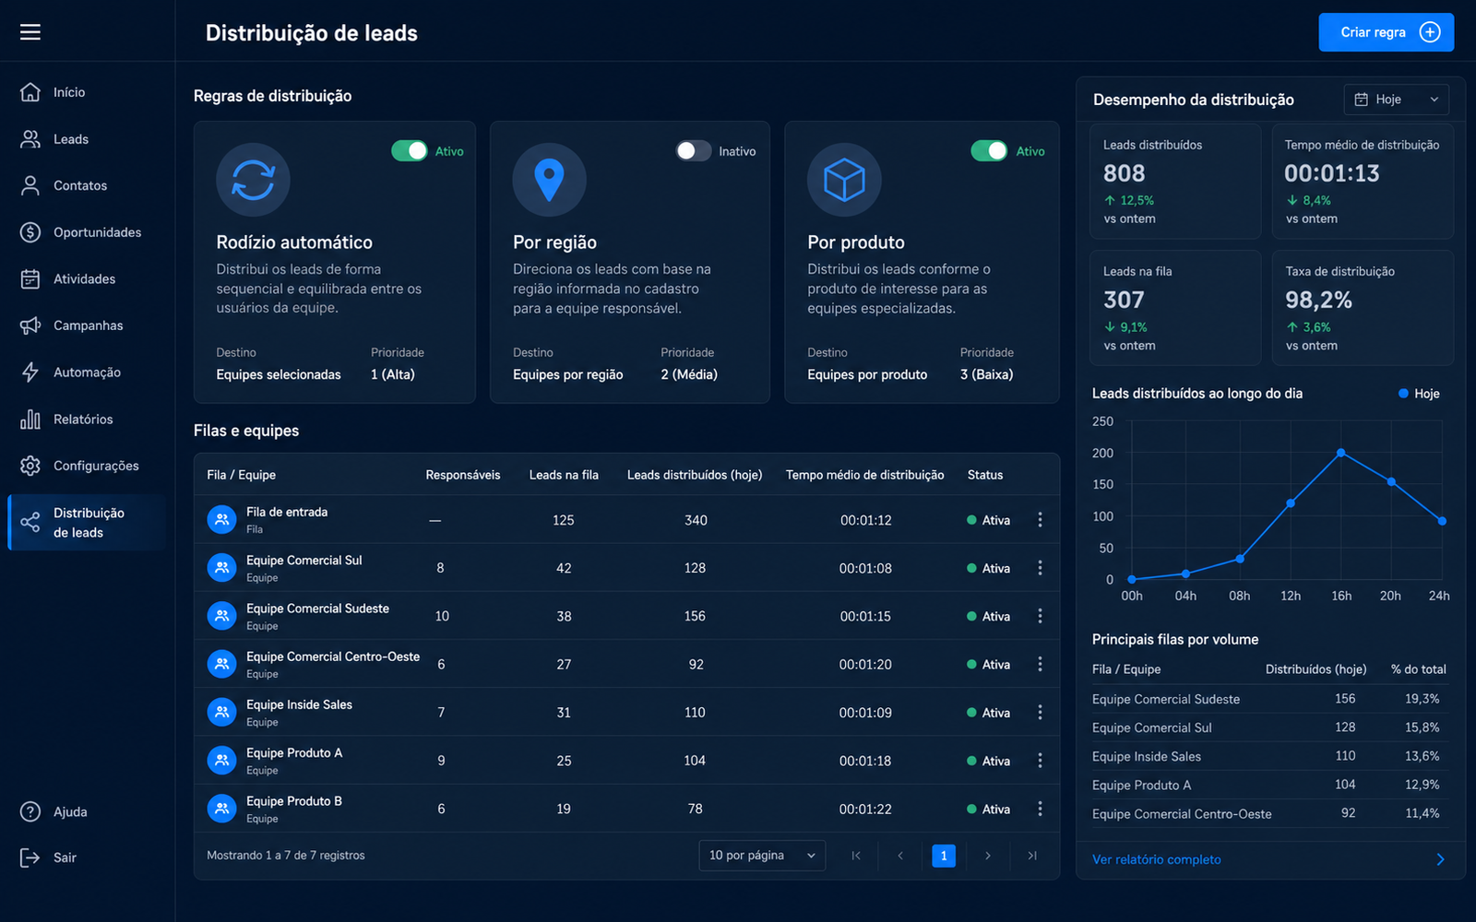Viewport: 1476px width, 922px height.
Task: Enable the Por região rule toggle
Action: [694, 150]
